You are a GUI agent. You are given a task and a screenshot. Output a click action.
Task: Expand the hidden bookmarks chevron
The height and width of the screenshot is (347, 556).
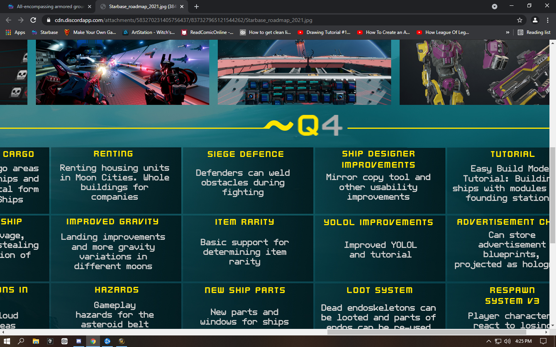507,32
